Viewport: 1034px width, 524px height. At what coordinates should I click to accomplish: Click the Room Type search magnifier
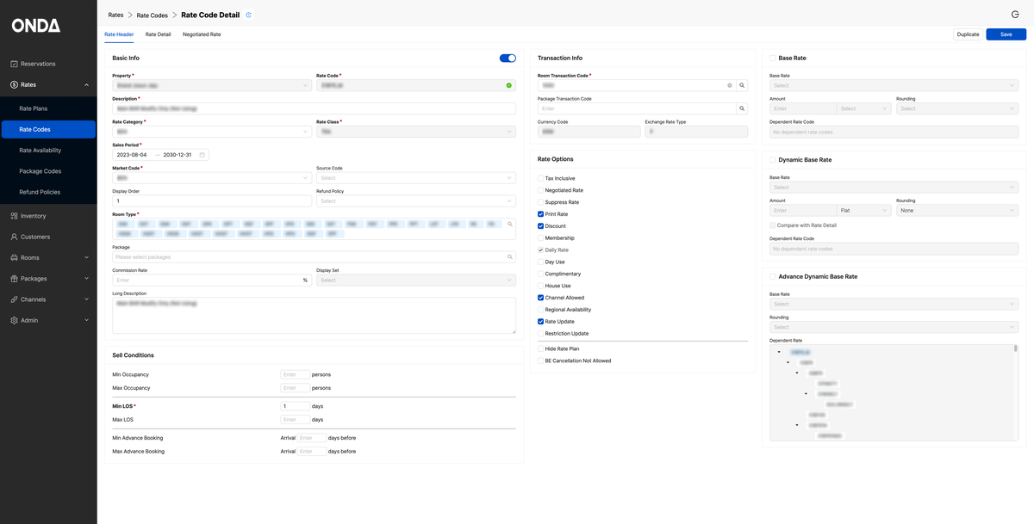[x=510, y=224]
